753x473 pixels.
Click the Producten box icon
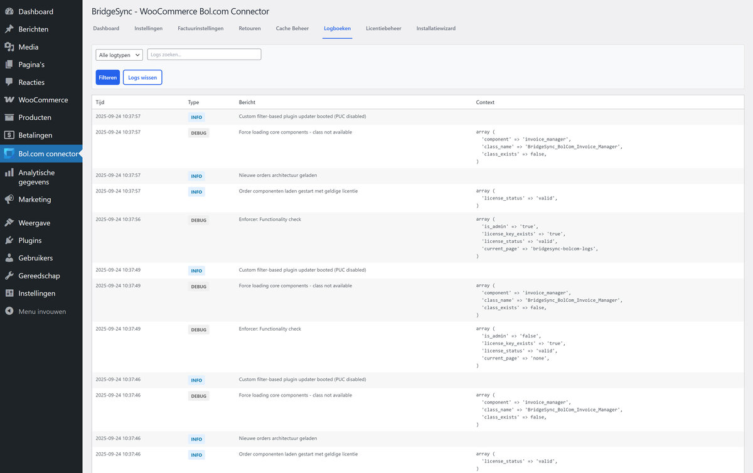pyautogui.click(x=9, y=117)
